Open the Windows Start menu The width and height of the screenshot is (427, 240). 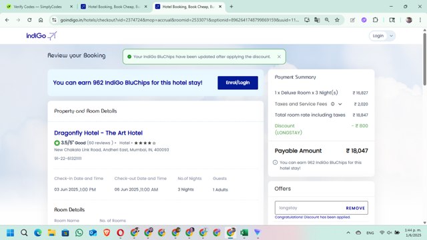point(11,233)
